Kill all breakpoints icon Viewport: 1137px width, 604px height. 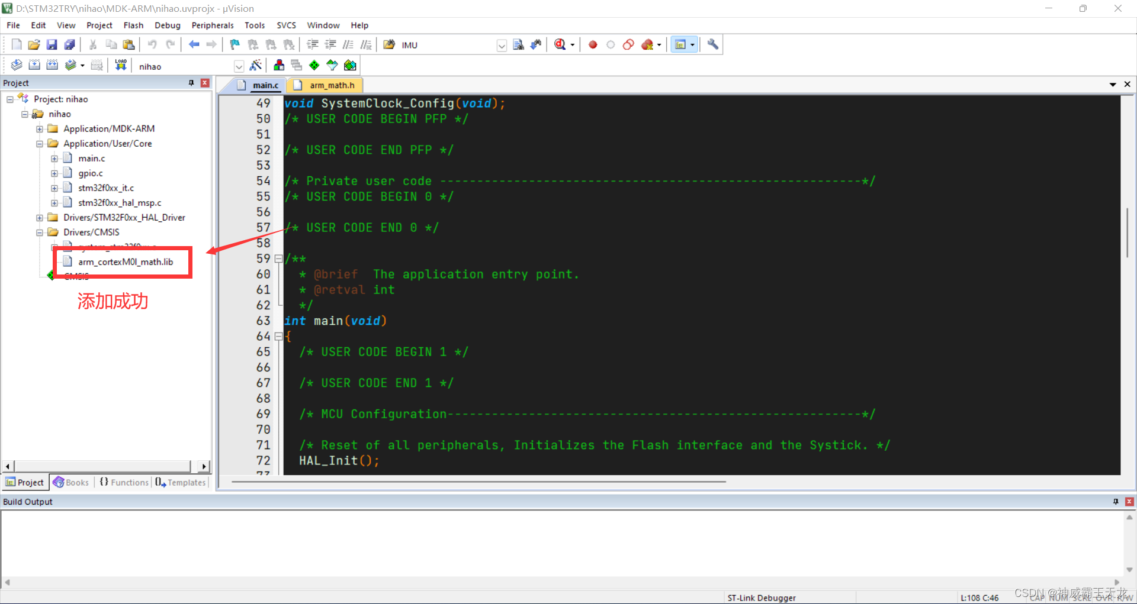click(x=647, y=44)
